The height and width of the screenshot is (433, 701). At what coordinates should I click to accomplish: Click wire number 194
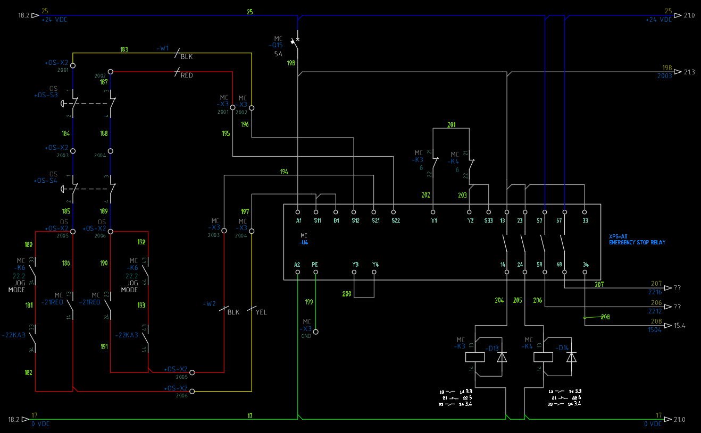coord(284,172)
